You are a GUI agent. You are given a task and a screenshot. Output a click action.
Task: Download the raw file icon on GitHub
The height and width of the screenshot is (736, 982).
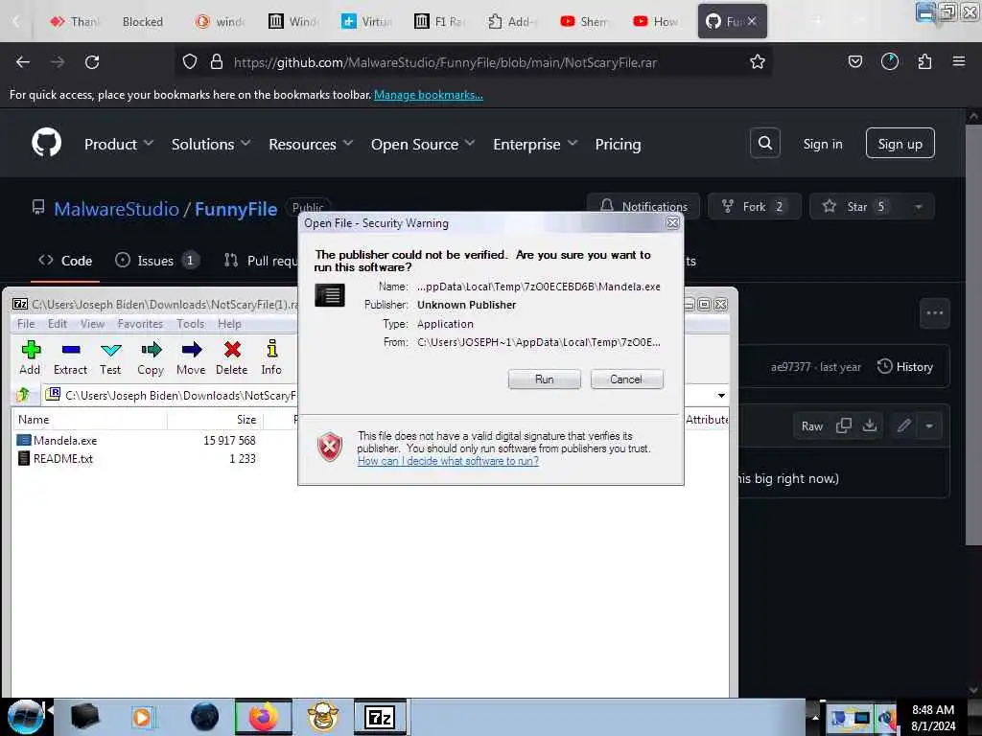869,425
